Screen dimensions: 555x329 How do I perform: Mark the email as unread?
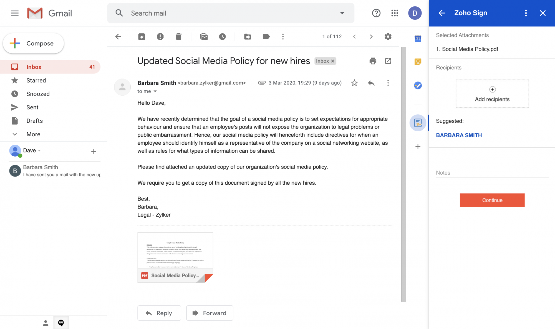click(x=204, y=37)
